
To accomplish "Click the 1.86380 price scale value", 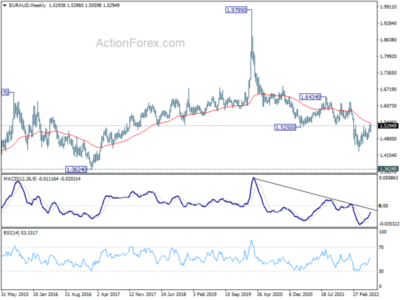I will tap(388, 40).
